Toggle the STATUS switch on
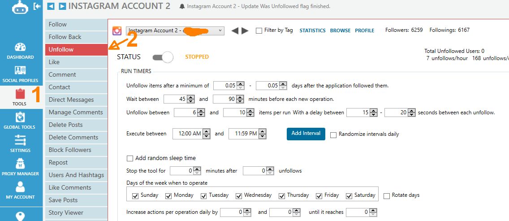The height and width of the screenshot is (221, 509). 163,57
